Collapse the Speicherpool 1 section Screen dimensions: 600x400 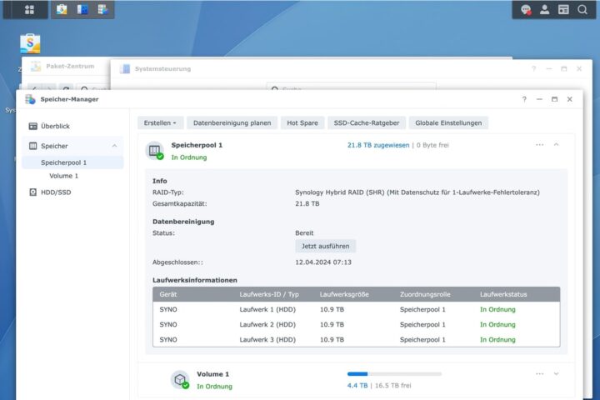tap(557, 145)
